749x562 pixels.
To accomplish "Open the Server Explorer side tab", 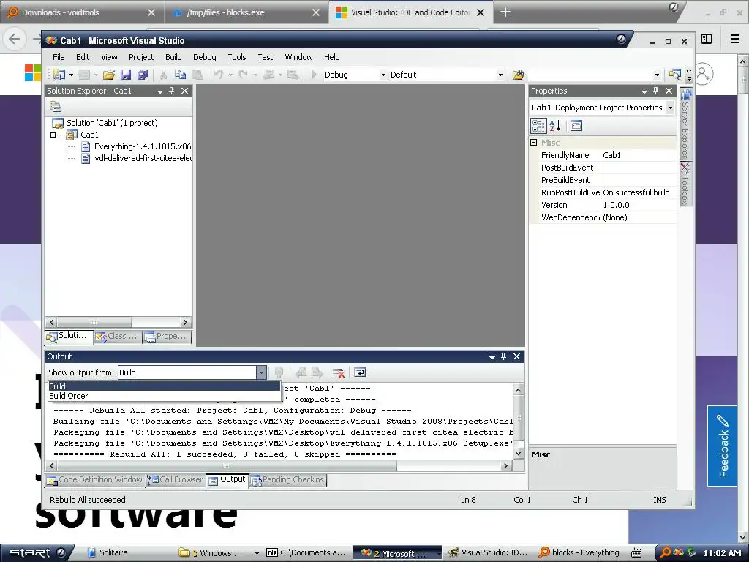I will click(x=686, y=124).
